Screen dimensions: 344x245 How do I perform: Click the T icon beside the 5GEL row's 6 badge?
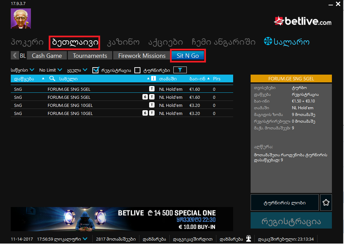pos(152,97)
